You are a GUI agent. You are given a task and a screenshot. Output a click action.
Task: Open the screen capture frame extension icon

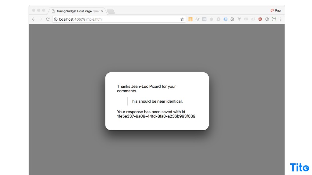pos(274,19)
